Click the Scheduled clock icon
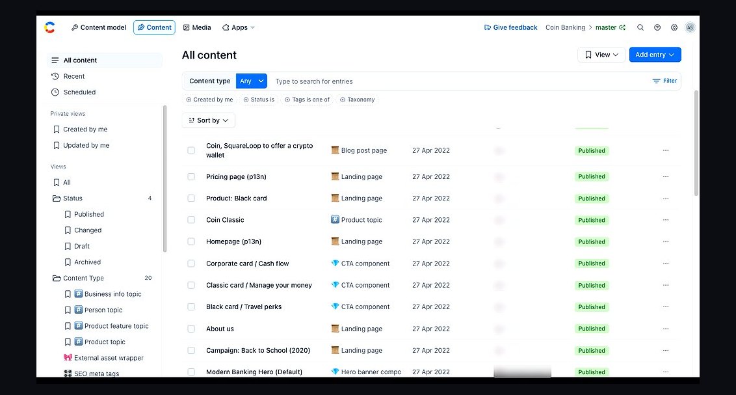The height and width of the screenshot is (395, 736). click(55, 92)
